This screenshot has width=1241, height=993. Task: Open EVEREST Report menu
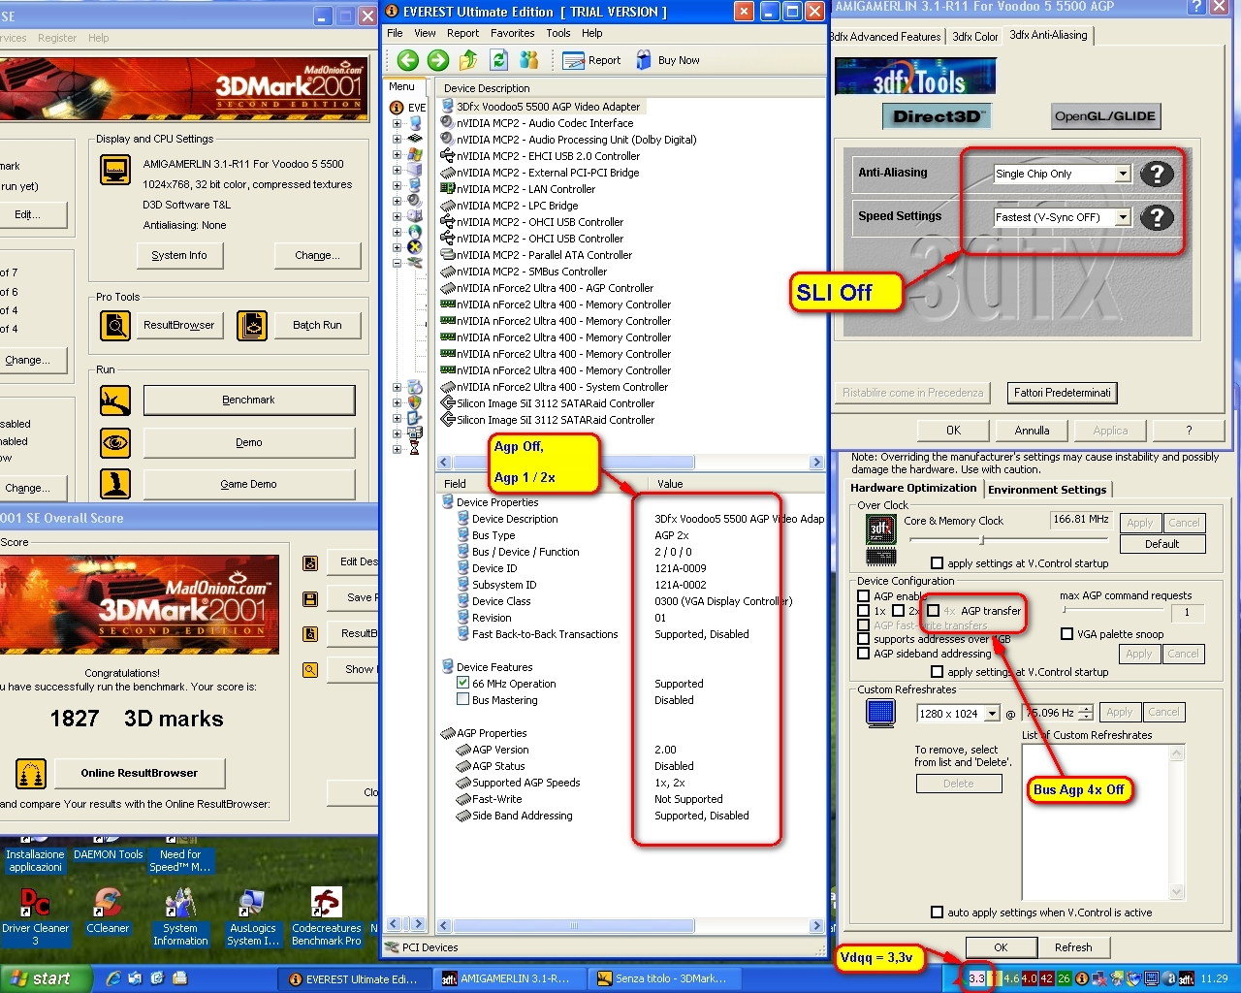[462, 33]
